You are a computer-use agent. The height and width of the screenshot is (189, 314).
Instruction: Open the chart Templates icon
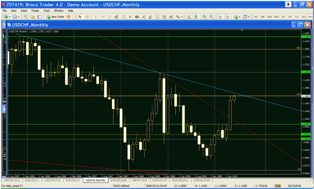coord(245,17)
